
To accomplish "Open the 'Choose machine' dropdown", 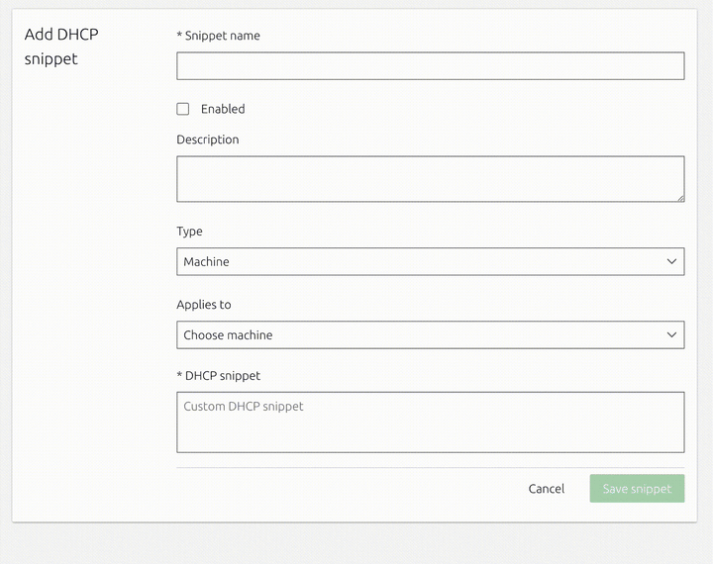I will point(430,334).
